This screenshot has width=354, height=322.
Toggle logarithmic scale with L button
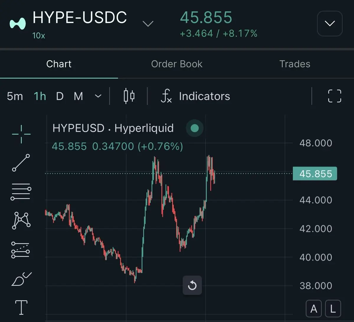(x=333, y=309)
